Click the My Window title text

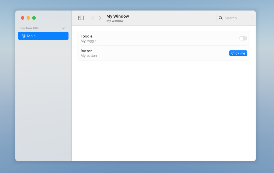click(x=117, y=16)
